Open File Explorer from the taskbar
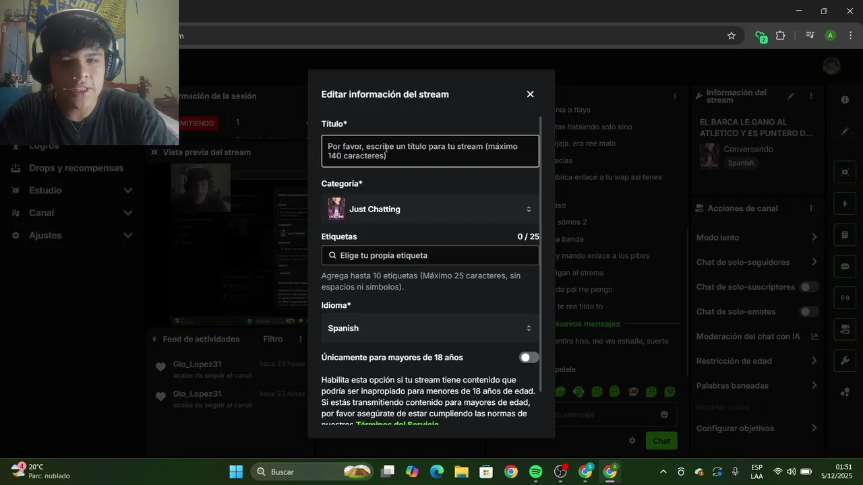Screen dimensions: 863x485 coord(461,472)
